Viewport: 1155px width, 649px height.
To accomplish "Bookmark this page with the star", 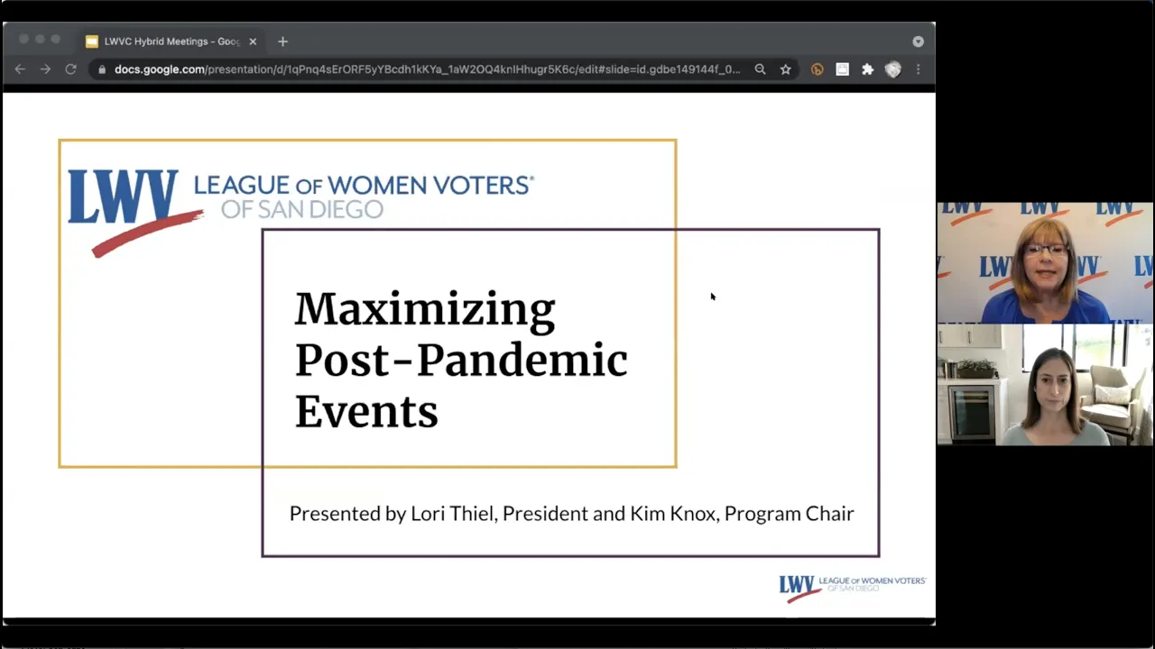I will (x=786, y=69).
